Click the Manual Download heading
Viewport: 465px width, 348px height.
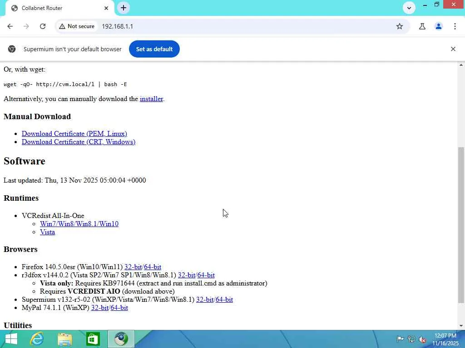[37, 116]
